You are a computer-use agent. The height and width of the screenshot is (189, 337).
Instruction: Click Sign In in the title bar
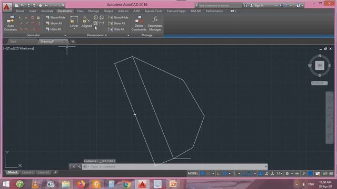click(256, 6)
